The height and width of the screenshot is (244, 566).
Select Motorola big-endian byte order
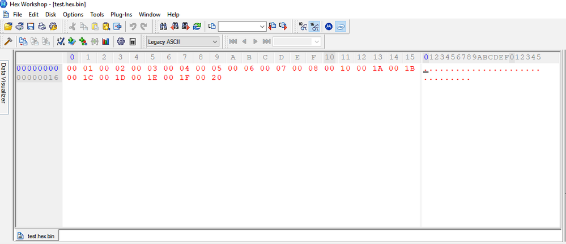pos(329,27)
